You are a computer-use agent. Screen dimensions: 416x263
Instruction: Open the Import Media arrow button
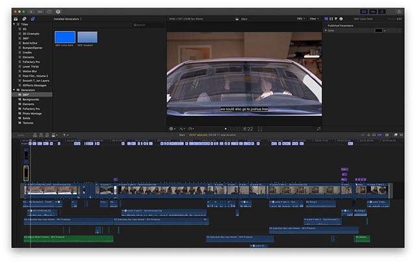31,12
